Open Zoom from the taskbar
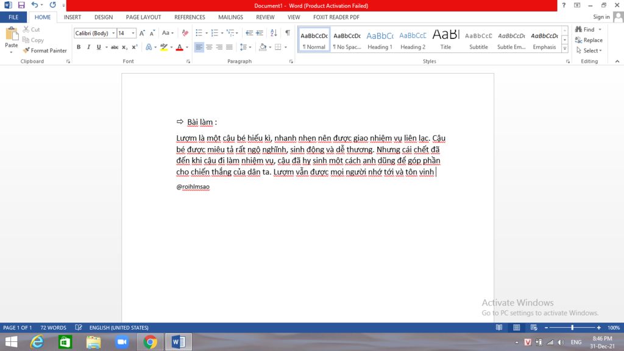Screen dimensions: 624x351 coord(122,342)
